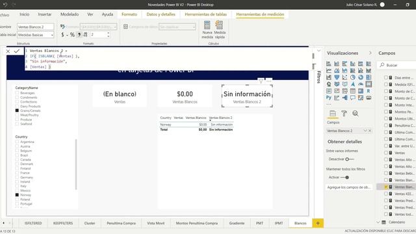Choose the ArcGIS map arrow visual
Viewport: 416px width, 234px height.
click(352, 84)
